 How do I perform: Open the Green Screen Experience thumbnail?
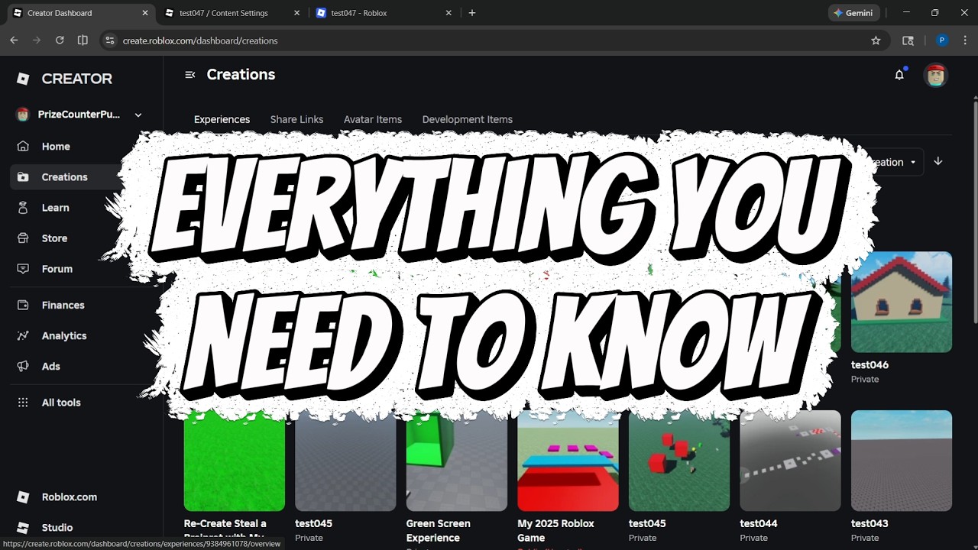pyautogui.click(x=457, y=461)
